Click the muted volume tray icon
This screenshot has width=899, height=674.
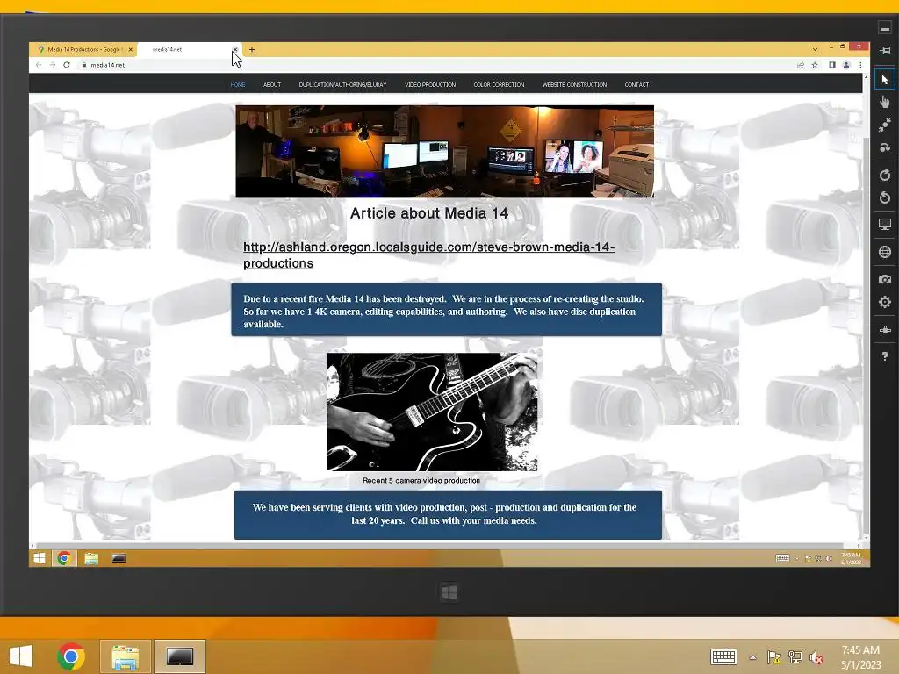(816, 658)
